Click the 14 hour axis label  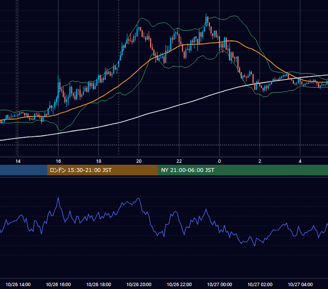coord(18,161)
